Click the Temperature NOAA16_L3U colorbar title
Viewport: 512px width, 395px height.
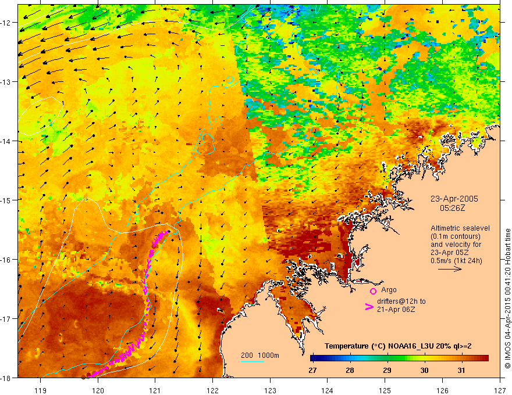coord(398,346)
